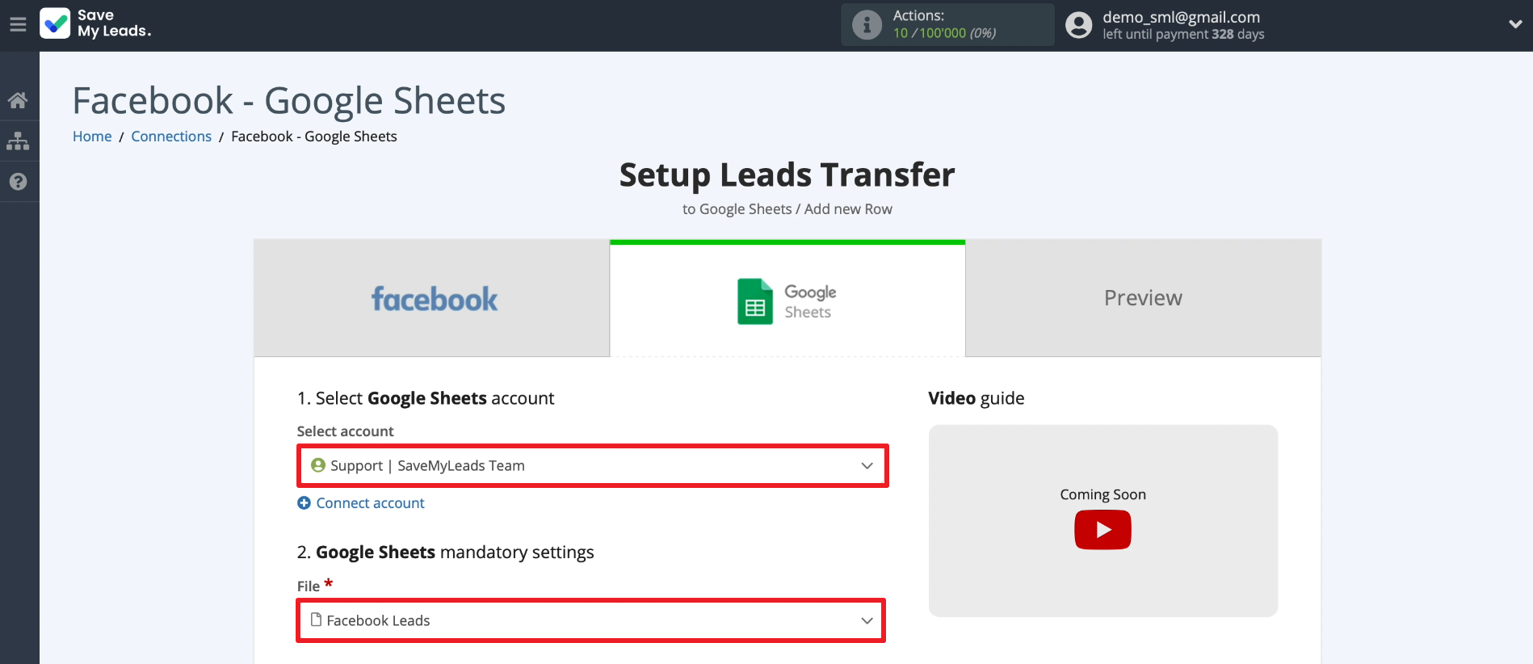Go to home via sidebar house icon
Screen dimensions: 1533x664
point(18,100)
